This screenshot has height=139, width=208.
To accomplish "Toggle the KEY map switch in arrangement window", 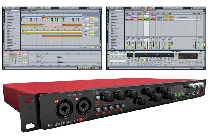I will (89, 8).
